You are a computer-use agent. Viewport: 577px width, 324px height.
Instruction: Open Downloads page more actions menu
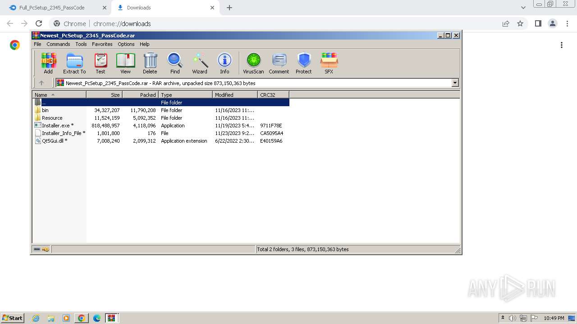[x=562, y=45]
